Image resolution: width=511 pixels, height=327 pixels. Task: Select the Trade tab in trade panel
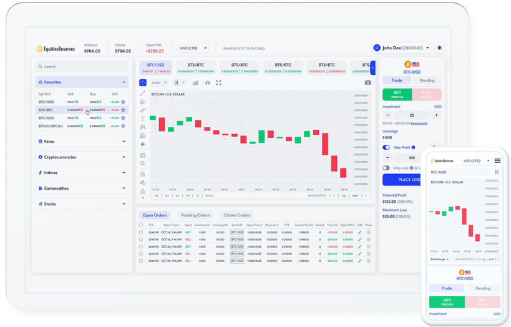(397, 81)
